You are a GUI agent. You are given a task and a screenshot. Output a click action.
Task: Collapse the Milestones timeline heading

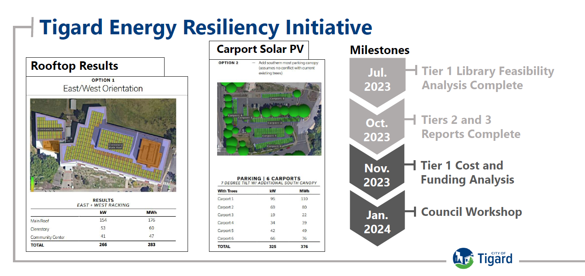(x=379, y=50)
